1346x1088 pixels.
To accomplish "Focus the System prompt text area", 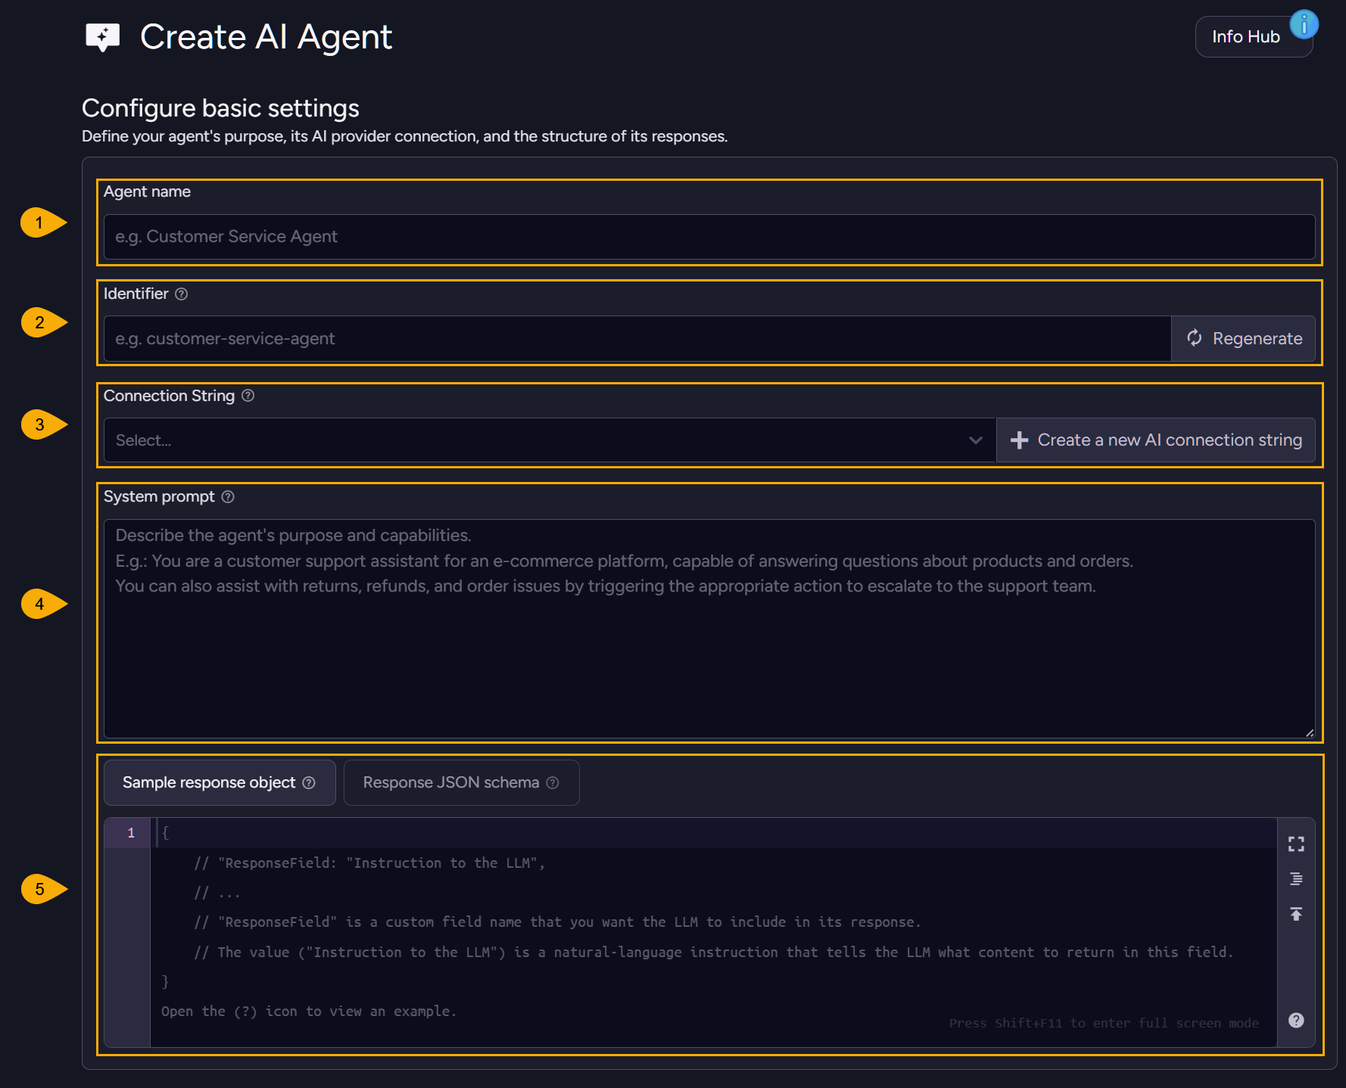I will tap(709, 629).
